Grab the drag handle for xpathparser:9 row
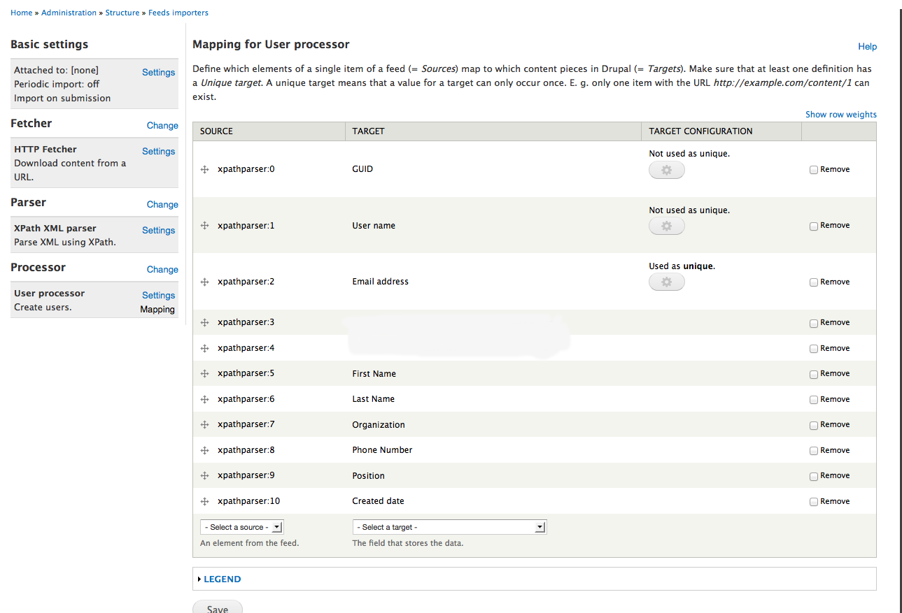Image resolution: width=902 pixels, height=613 pixels. pyautogui.click(x=205, y=475)
